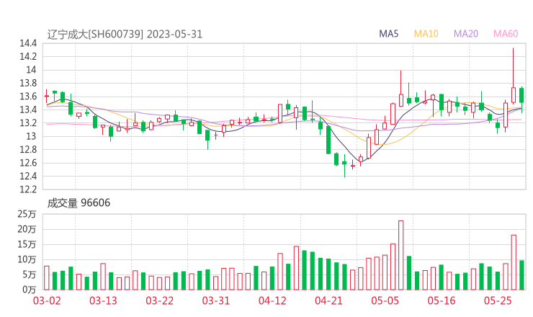Click the 05-05 date axis label
This screenshot has width=533, height=317.
pyautogui.click(x=385, y=300)
